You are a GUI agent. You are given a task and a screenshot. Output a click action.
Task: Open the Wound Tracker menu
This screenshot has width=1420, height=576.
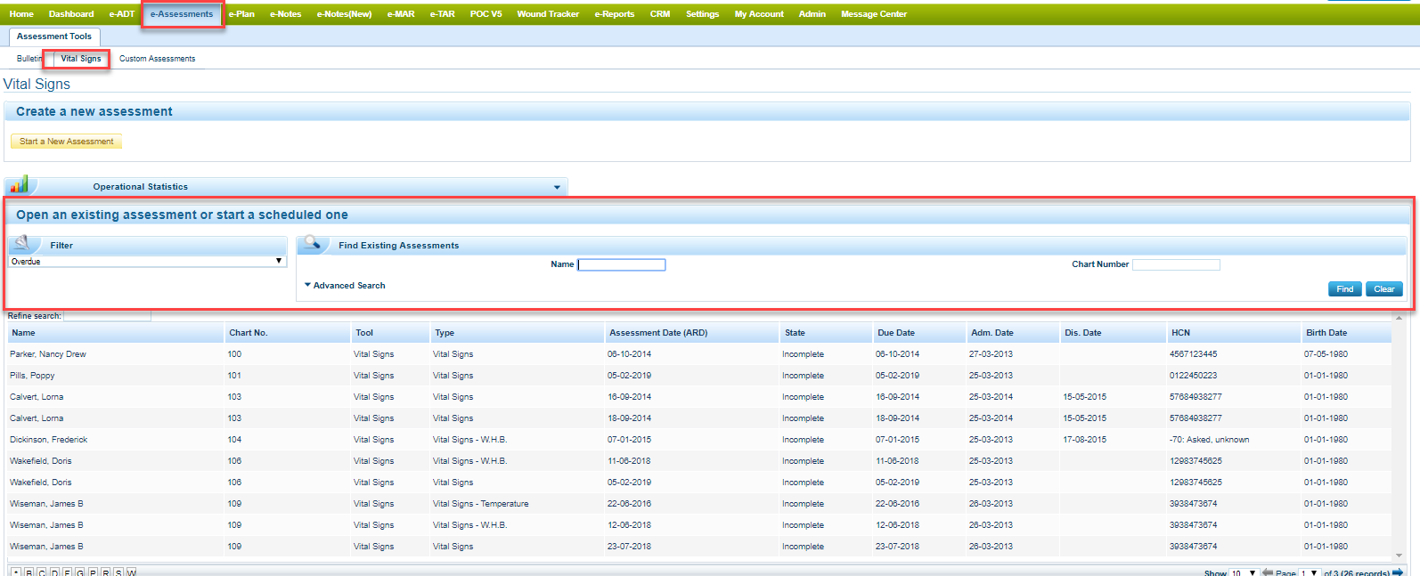pos(547,14)
